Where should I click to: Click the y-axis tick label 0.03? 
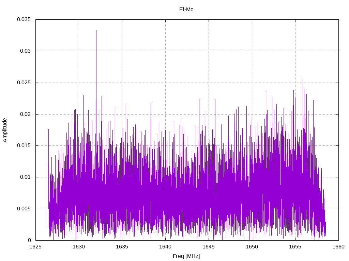point(25,51)
